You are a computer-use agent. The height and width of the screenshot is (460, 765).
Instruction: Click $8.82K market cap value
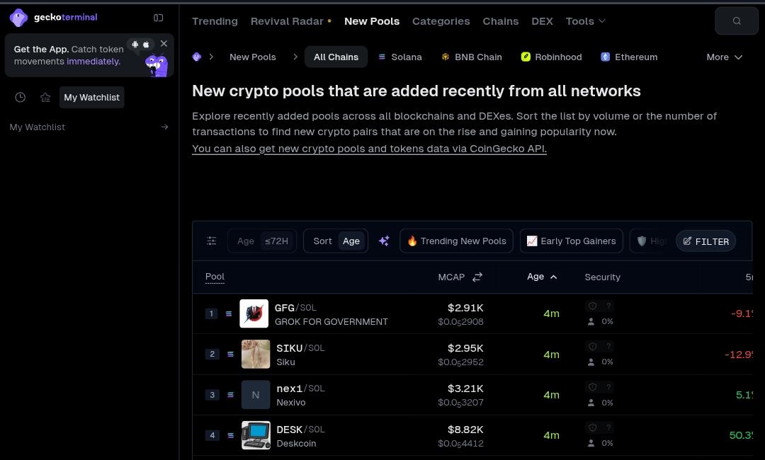[465, 430]
